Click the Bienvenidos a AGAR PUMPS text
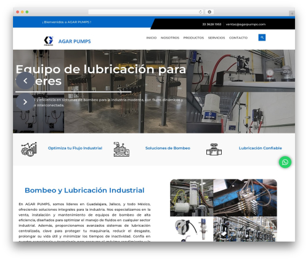 pos(67,22)
